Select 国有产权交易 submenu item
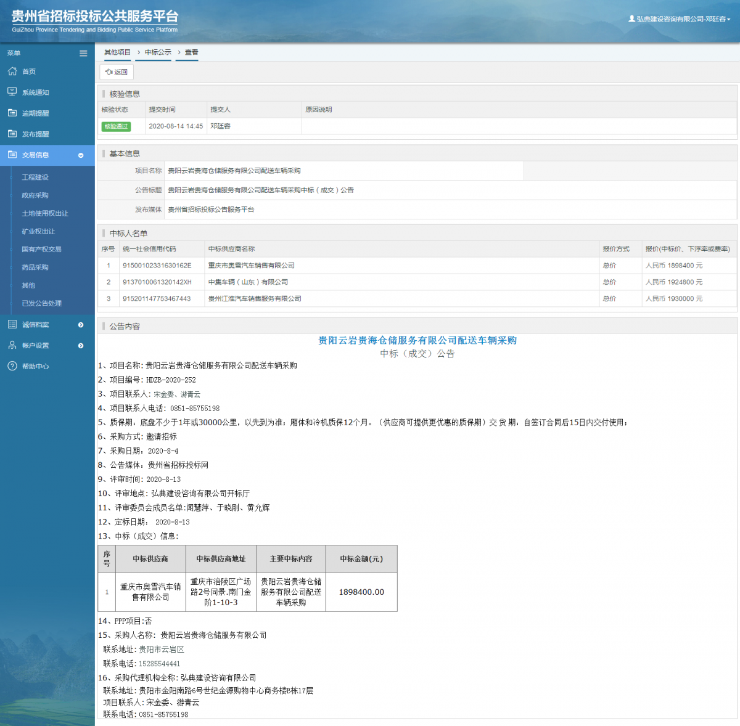The height and width of the screenshot is (726, 740). pyautogui.click(x=41, y=249)
